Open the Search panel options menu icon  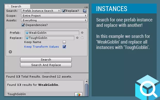[x=86, y=7]
